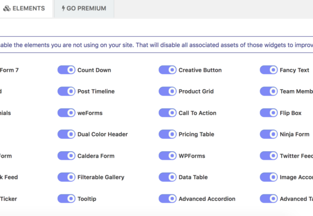Turn off the Call To Action toggle
Viewport: 313px width, 216px height.
click(x=167, y=113)
